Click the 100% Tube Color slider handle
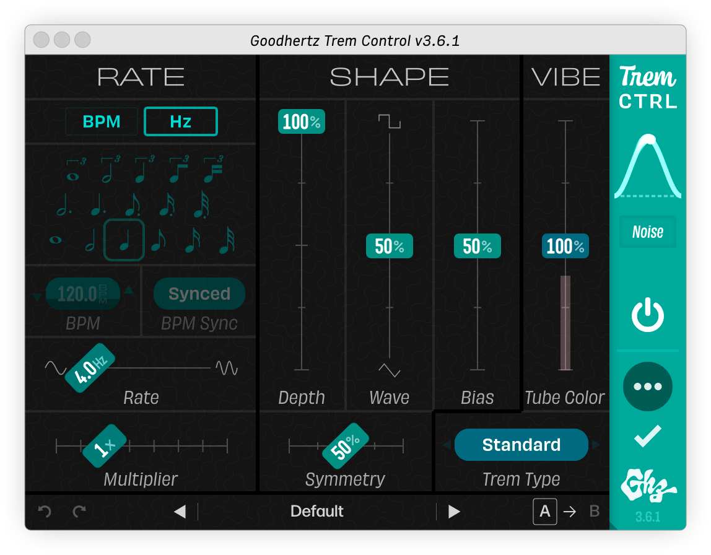This screenshot has height=555, width=711. tap(565, 246)
